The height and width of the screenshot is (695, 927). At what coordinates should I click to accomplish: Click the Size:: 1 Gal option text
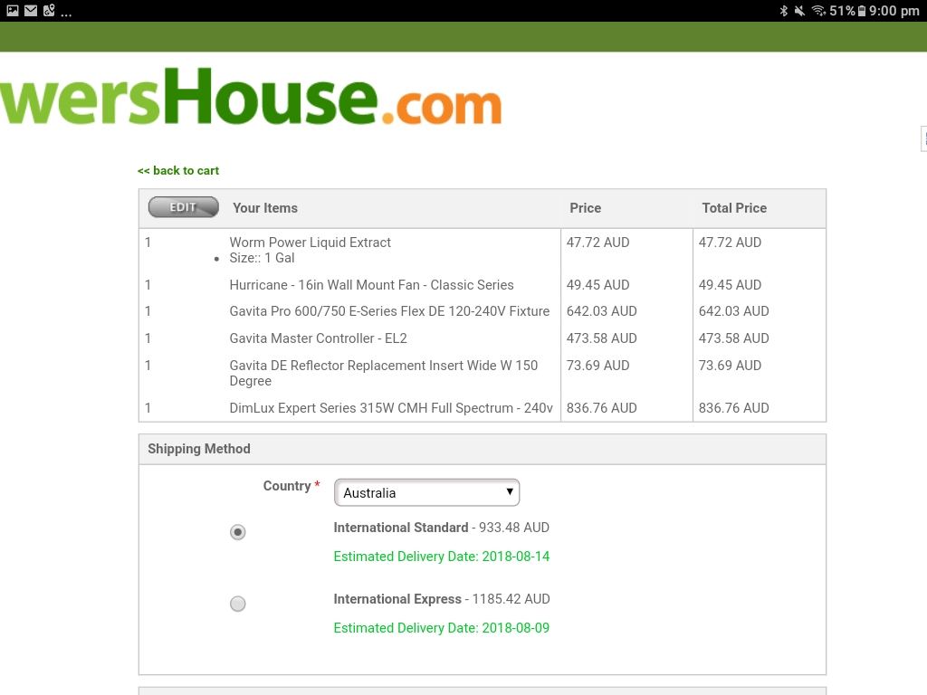point(262,258)
